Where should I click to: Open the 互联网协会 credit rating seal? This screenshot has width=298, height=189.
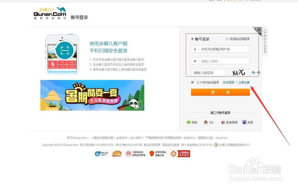pyautogui.click(x=135, y=154)
